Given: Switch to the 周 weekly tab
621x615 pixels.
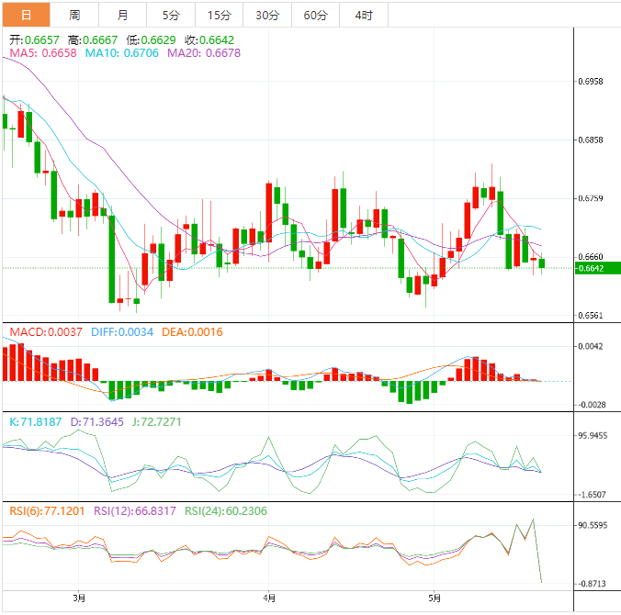Looking at the screenshot, I should click(74, 15).
